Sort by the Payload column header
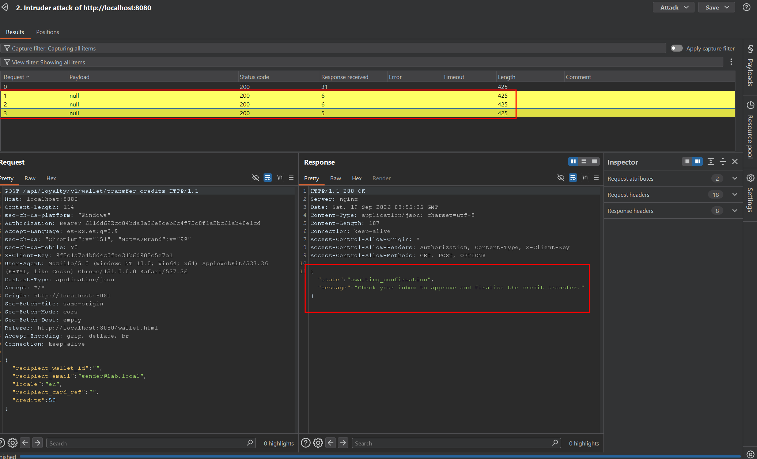Image resolution: width=757 pixels, height=459 pixels. click(153, 77)
